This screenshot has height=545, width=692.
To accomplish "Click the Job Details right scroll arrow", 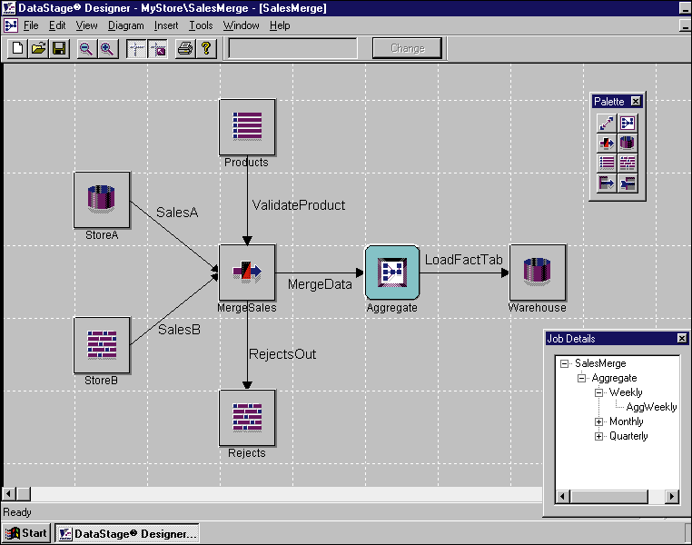I will click(672, 496).
